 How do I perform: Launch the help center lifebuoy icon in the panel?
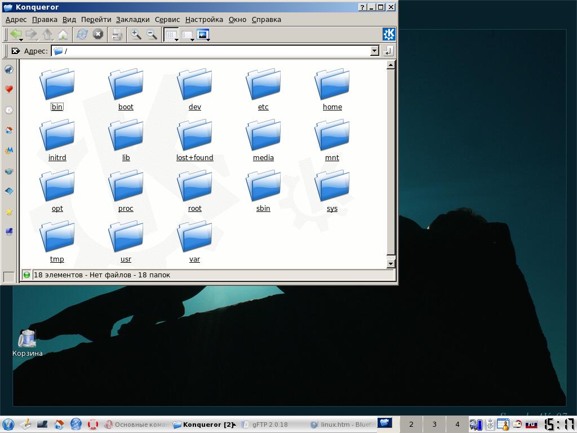click(x=93, y=424)
